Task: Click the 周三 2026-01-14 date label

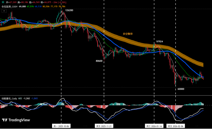Action: 154,126
